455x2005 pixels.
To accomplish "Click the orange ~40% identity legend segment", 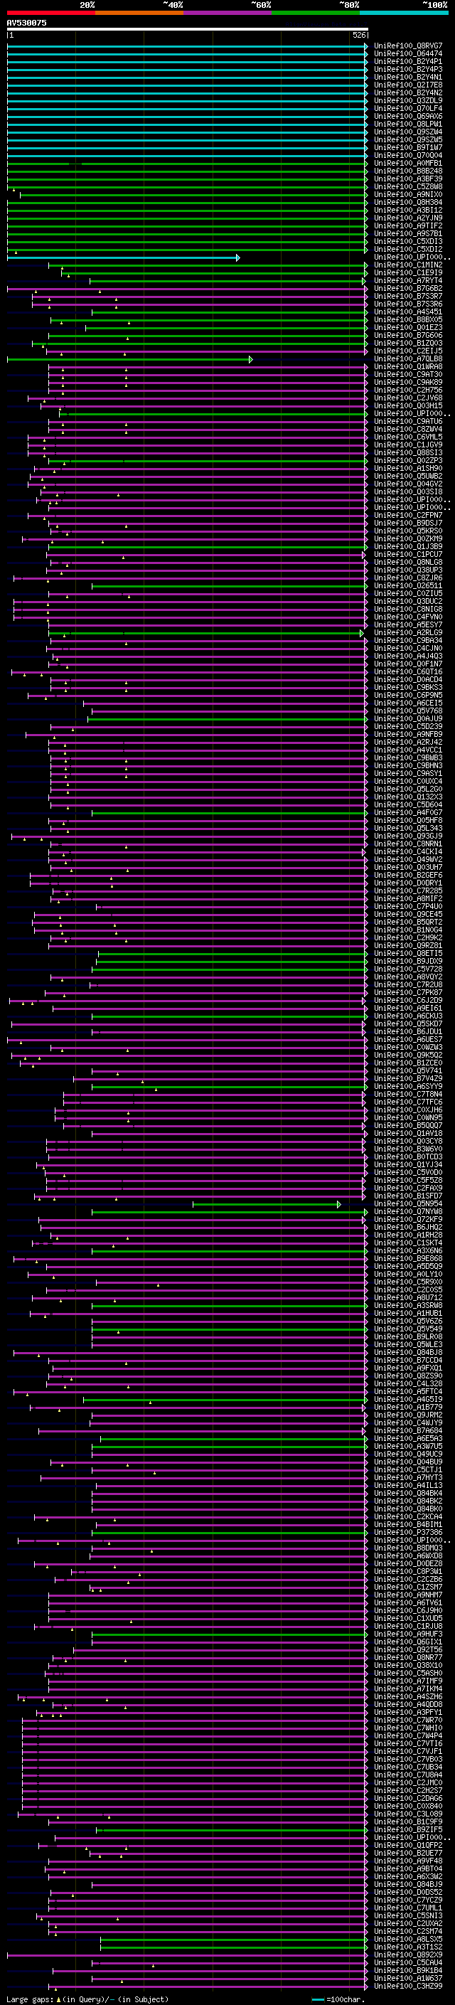I will click(x=139, y=13).
